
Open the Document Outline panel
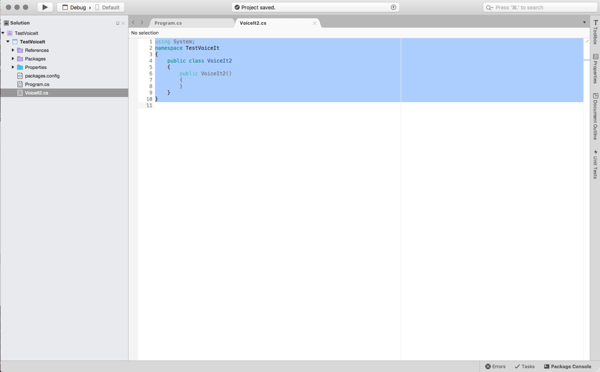(x=595, y=116)
